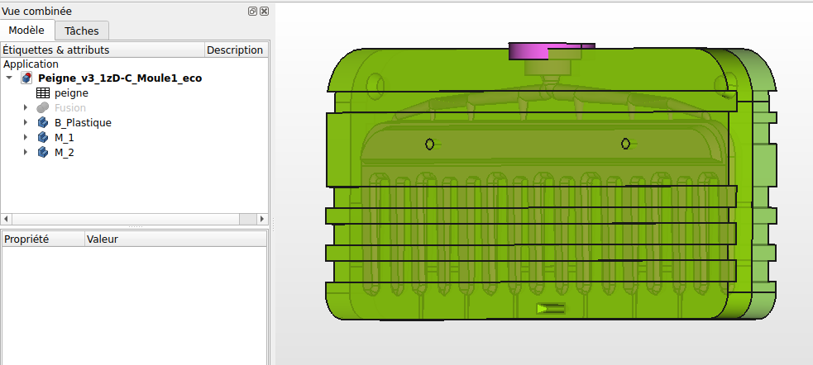Image resolution: width=813 pixels, height=365 pixels.
Task: Expand the Fusion tree node
Action: pos(26,108)
